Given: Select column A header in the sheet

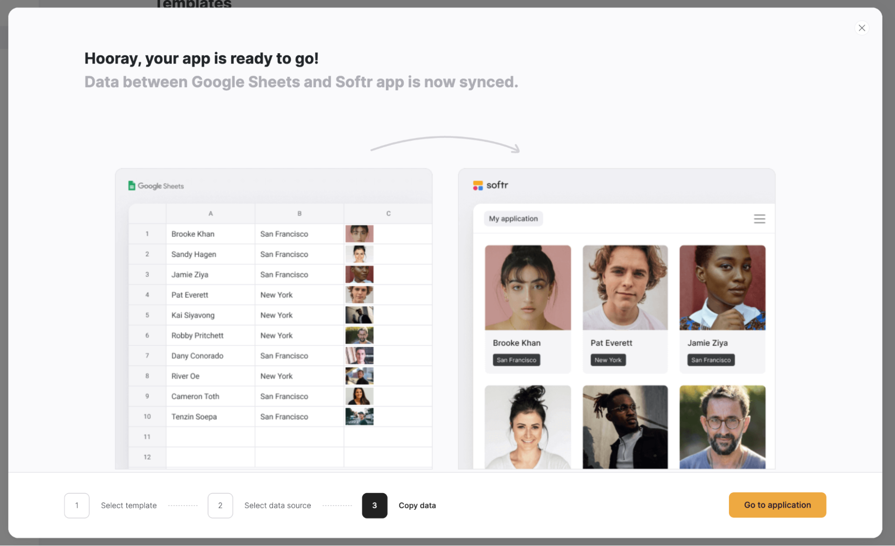Looking at the screenshot, I should (210, 214).
